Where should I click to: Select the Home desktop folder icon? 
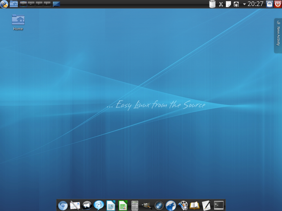pos(18,23)
